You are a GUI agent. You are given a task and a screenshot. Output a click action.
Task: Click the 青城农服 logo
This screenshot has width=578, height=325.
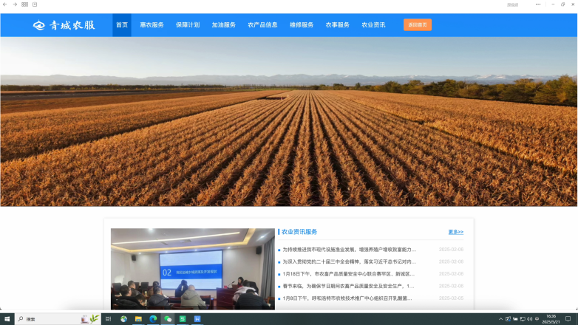64,25
